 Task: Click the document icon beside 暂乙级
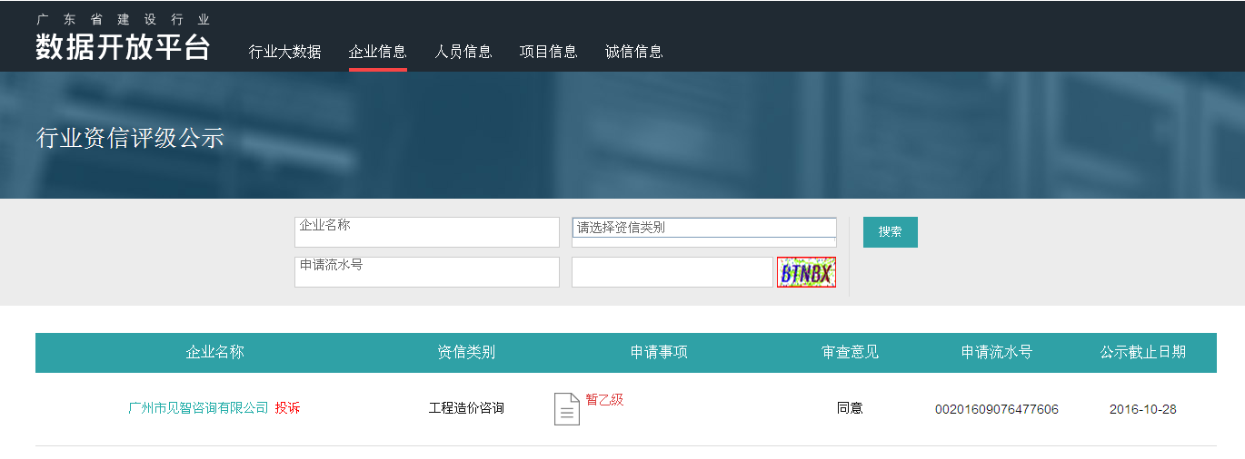[566, 409]
